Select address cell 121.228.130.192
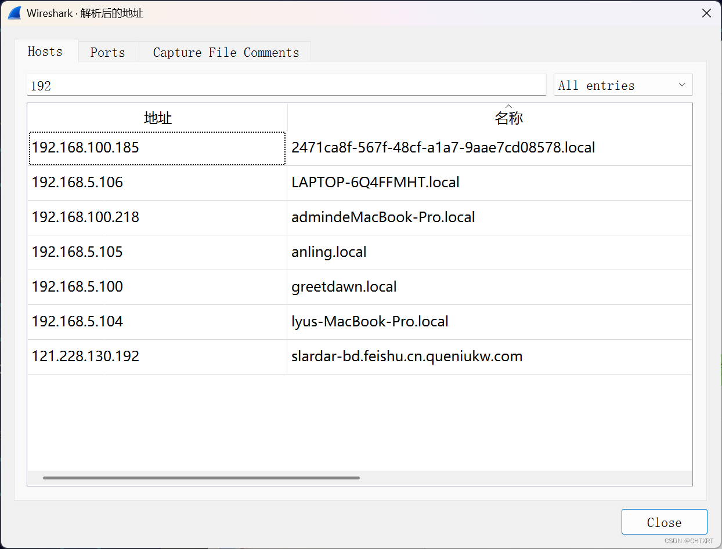Screen dimensions: 722x549 pyautogui.click(x=157, y=357)
